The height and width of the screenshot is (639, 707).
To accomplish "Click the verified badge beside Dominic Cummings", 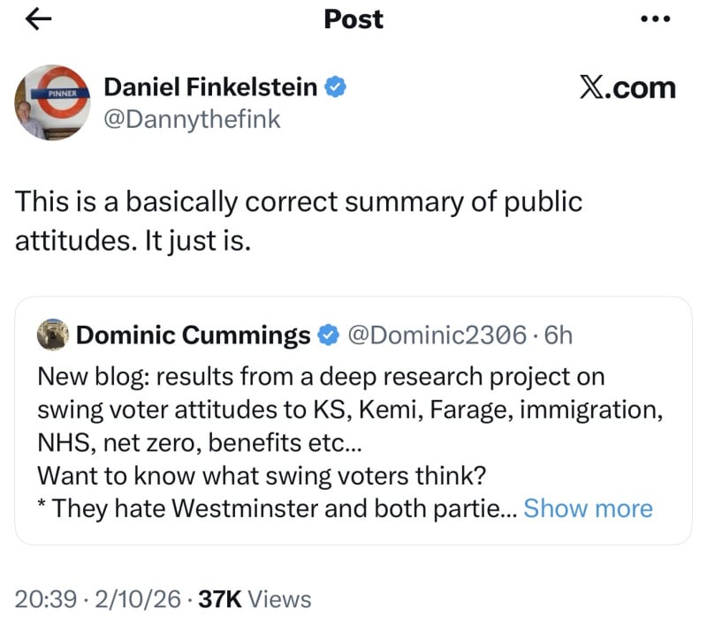I will (329, 335).
